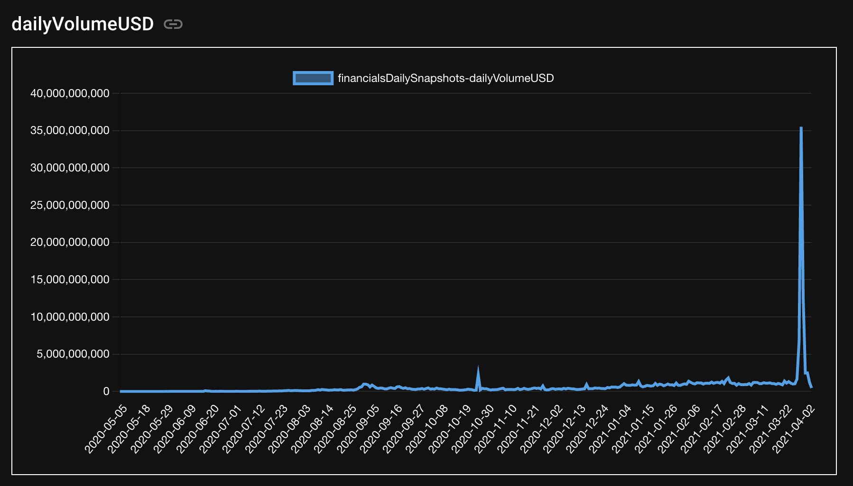This screenshot has width=853, height=486.
Task: Toggle the financialsDailySnapshots-dailyVolumeUSD legend label
Action: point(446,78)
